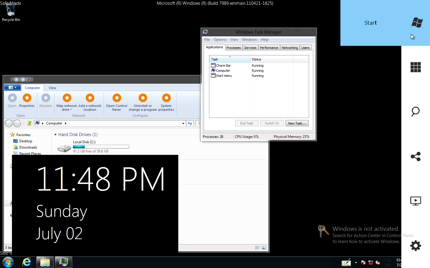The image size is (430, 268).
Task: Switch to large icons view in the Explorer status bar
Action: click(x=264, y=248)
